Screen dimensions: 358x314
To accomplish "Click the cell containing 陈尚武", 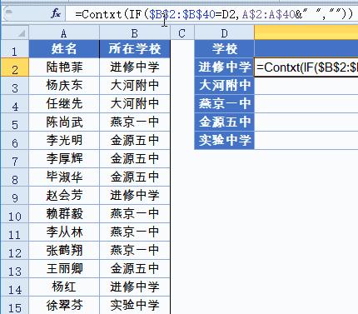I will 64,122.
